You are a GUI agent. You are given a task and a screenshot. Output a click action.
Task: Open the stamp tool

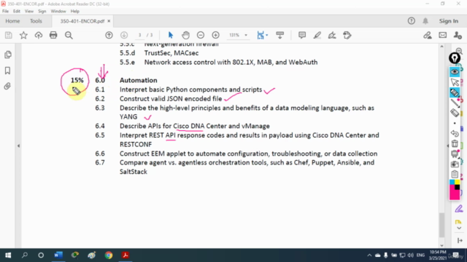(347, 36)
